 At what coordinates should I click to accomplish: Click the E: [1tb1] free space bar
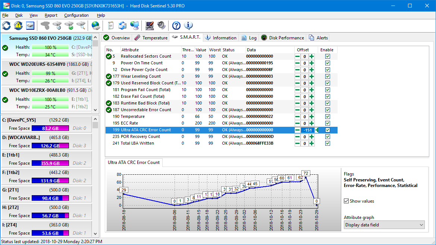pos(50,163)
